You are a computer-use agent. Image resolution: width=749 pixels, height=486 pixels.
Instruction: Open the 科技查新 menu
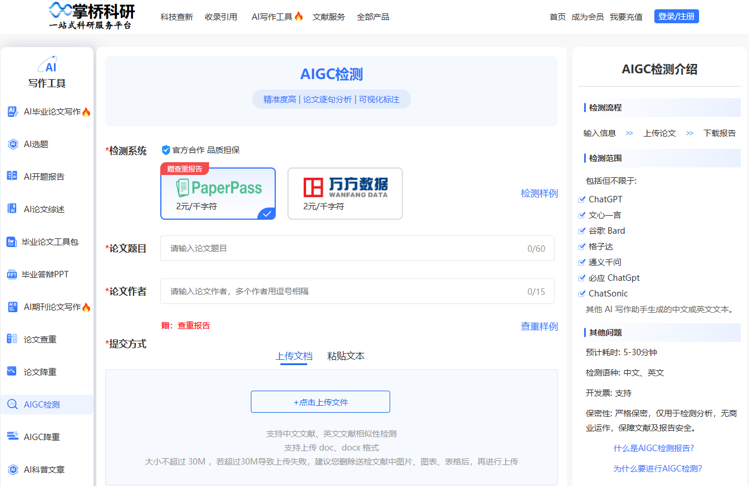coord(177,17)
